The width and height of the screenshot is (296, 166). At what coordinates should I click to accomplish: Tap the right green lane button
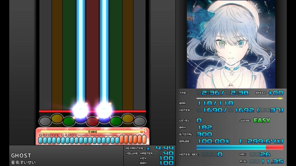point(116,121)
